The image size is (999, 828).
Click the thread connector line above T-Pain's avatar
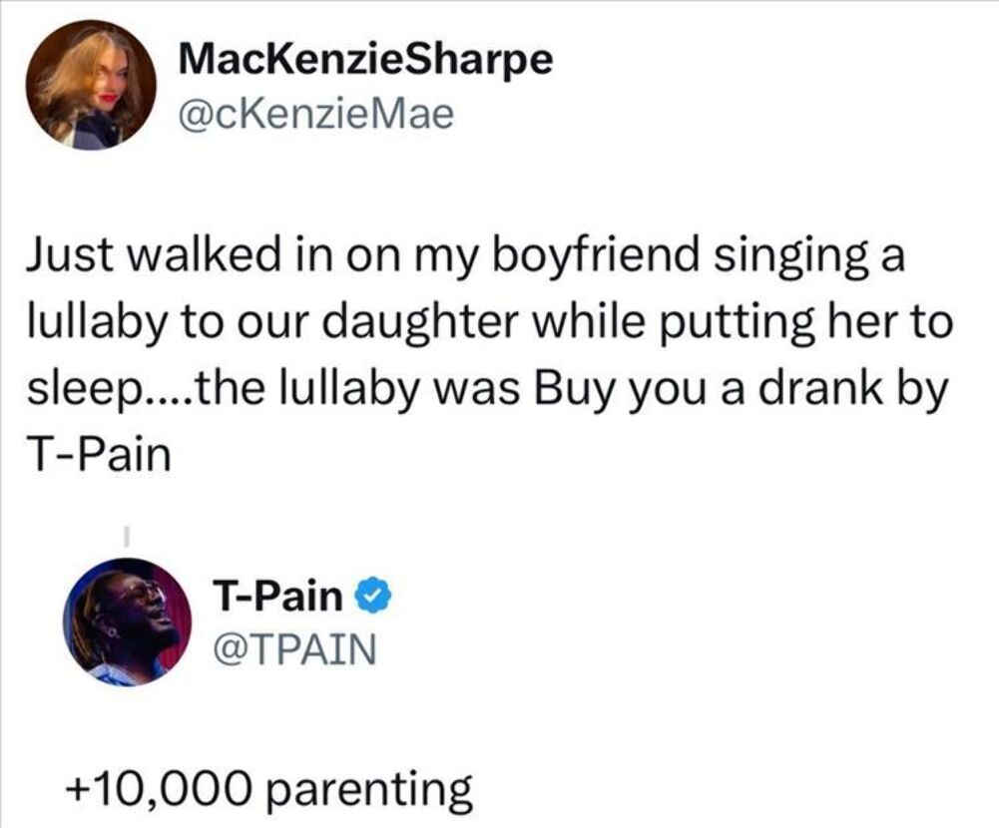coord(128,536)
